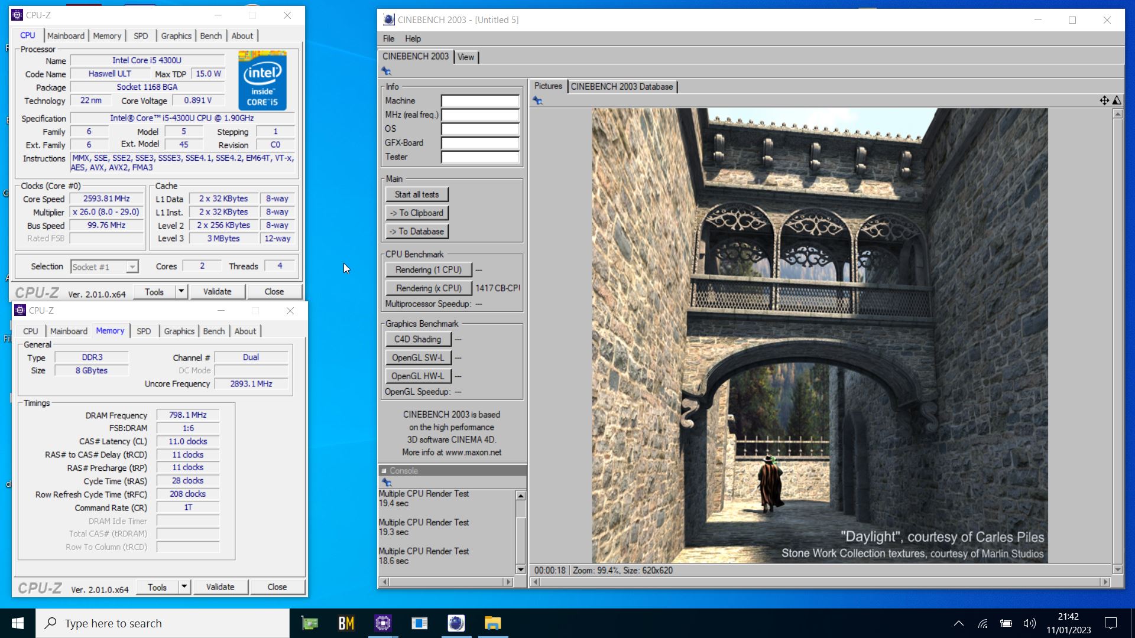Click the pin icon in Pictures panel
This screenshot has height=638, width=1135.
[537, 100]
